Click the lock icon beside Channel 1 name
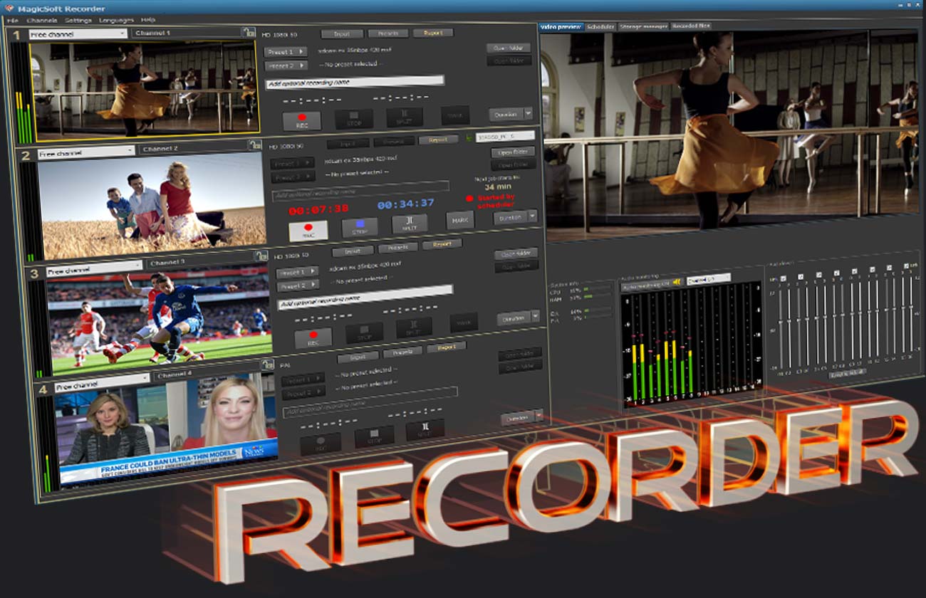This screenshot has width=926, height=598. point(248,32)
